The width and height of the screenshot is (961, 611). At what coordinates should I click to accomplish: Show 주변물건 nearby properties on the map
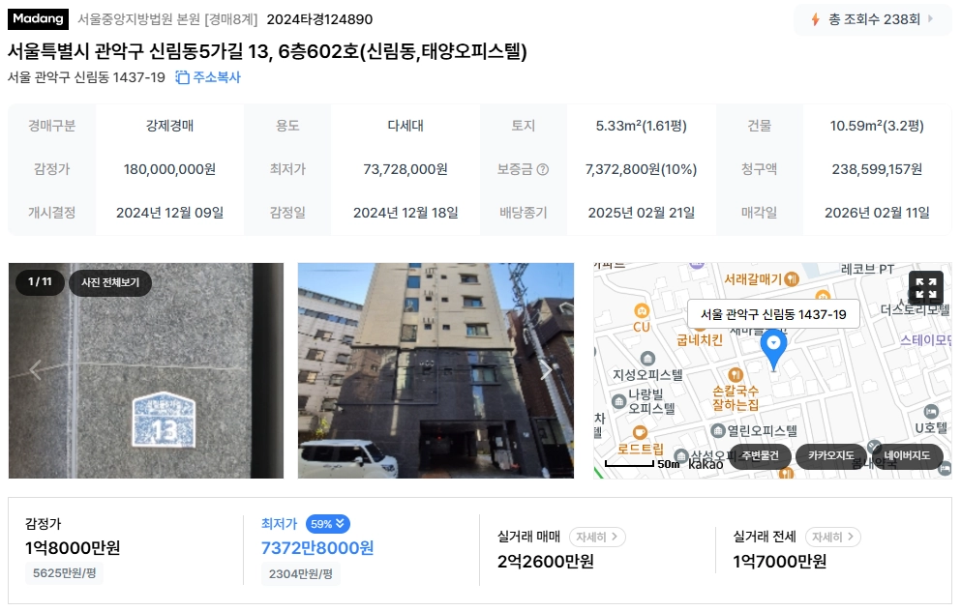click(760, 455)
